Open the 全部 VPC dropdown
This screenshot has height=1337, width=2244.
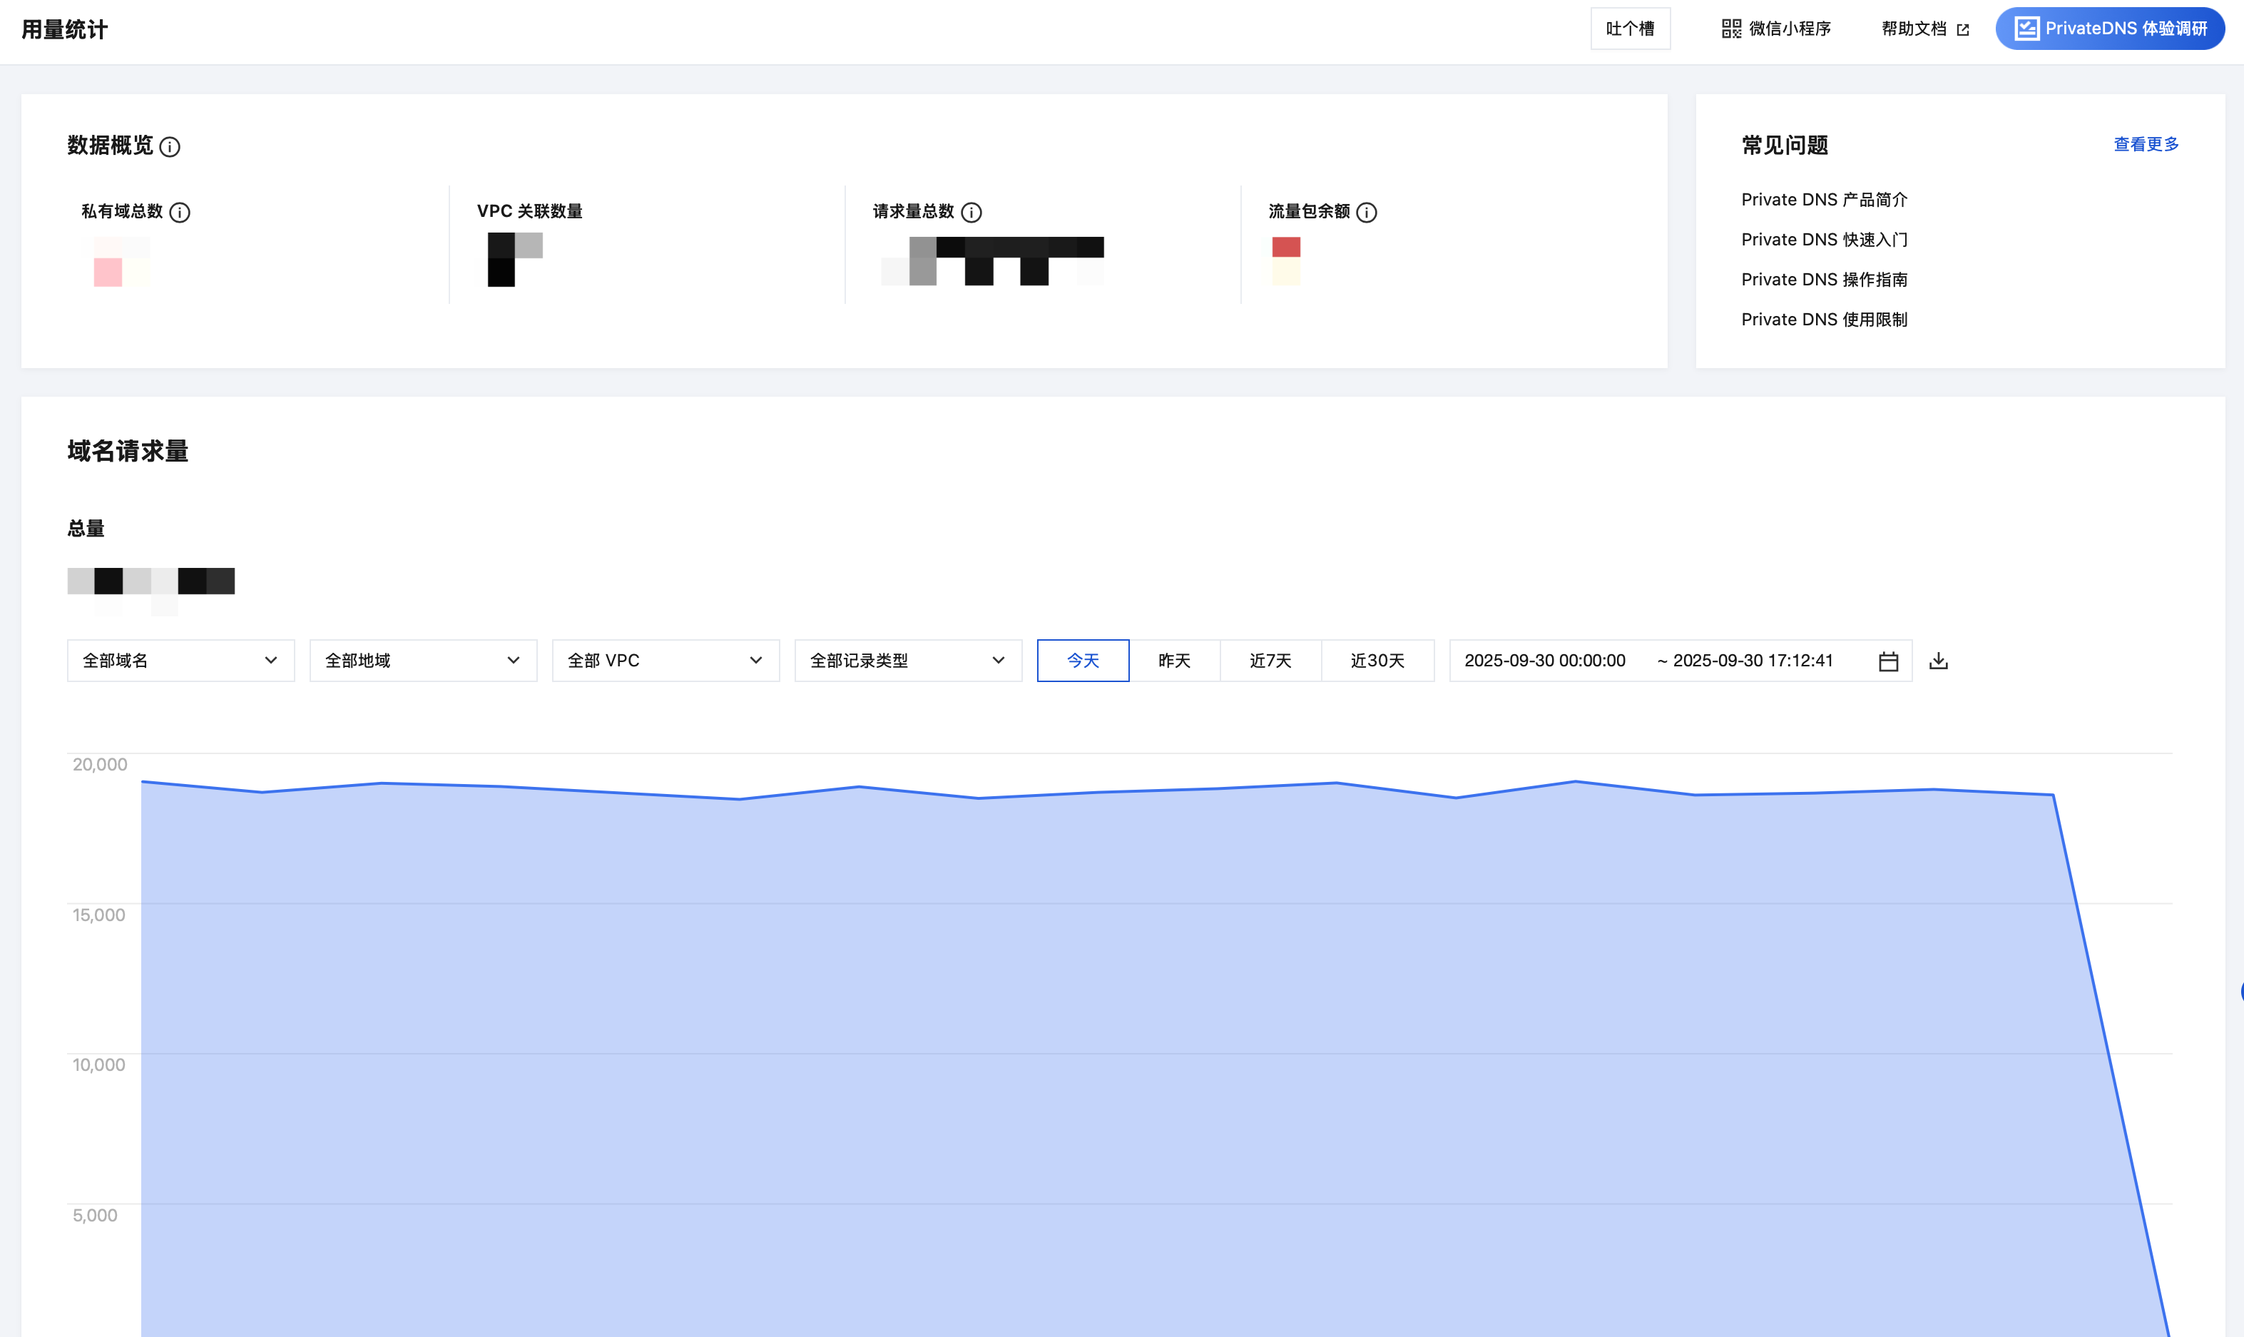pos(665,661)
